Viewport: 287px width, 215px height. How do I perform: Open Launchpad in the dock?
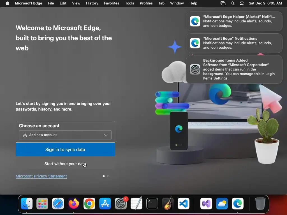pos(42,204)
